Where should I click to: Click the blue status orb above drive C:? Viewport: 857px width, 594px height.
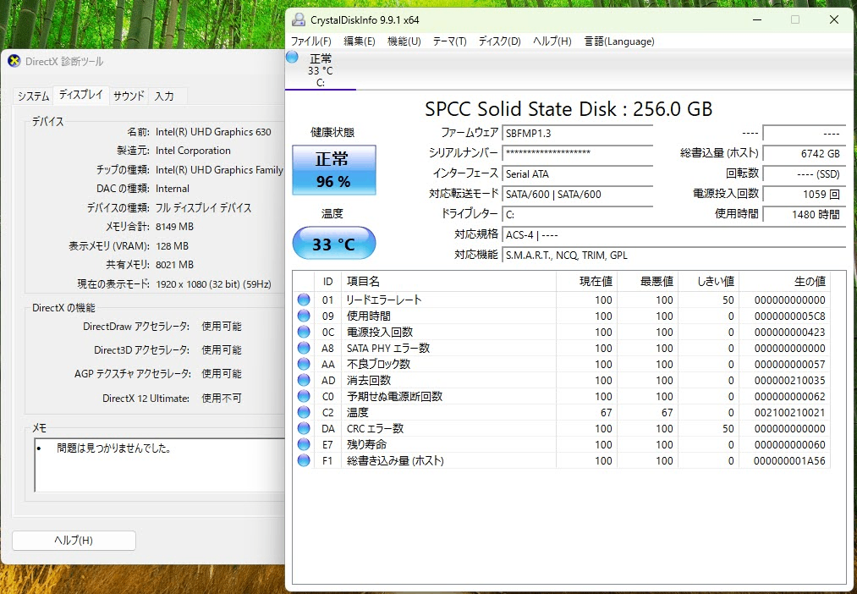[292, 57]
